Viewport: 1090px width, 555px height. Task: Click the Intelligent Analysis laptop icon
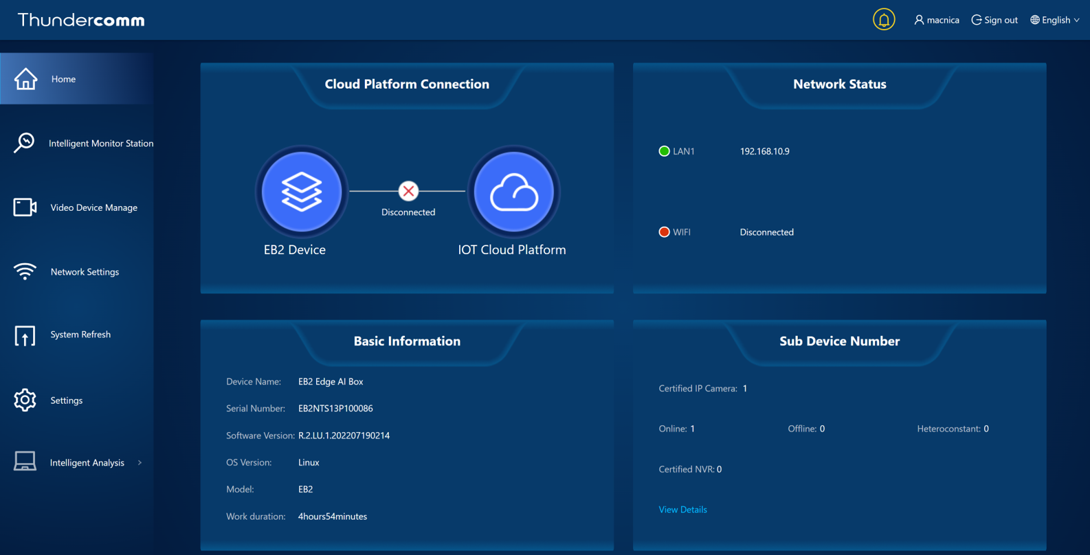25,462
